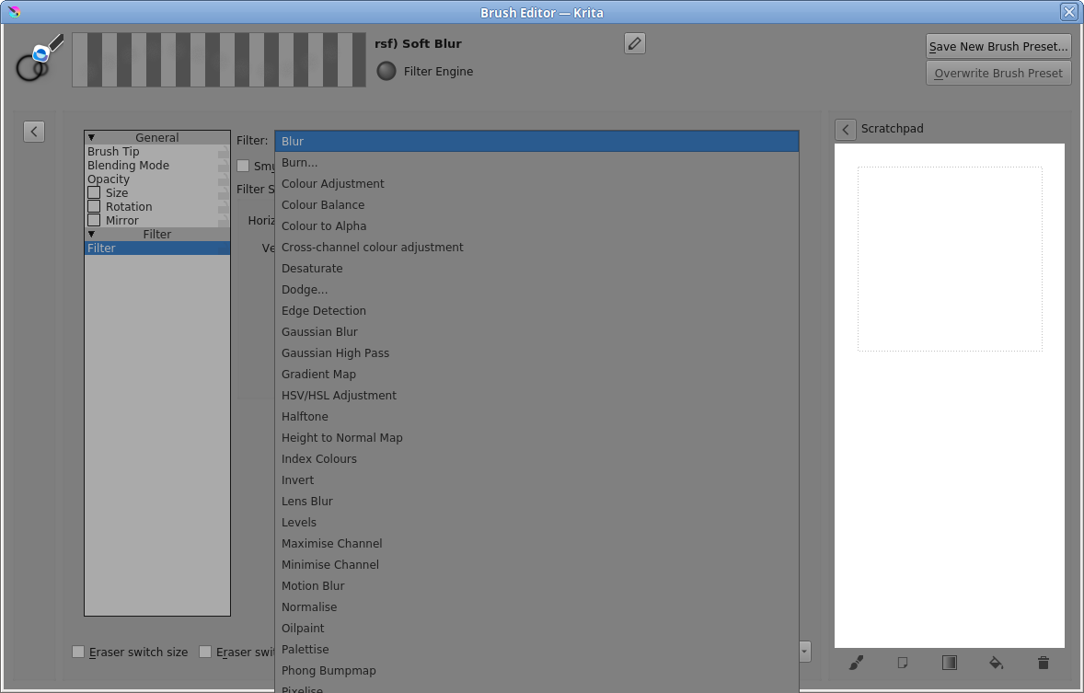This screenshot has height=693, width=1084.
Task: Select Cross-channel colour adjustment filter
Action: pyautogui.click(x=536, y=247)
